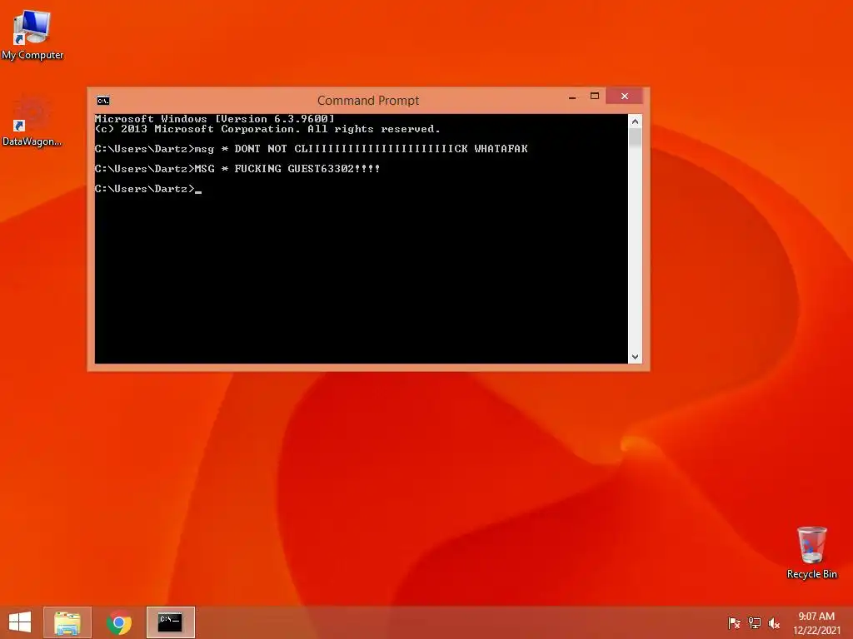Close the Command Prompt window
The image size is (853, 639).
coord(625,97)
